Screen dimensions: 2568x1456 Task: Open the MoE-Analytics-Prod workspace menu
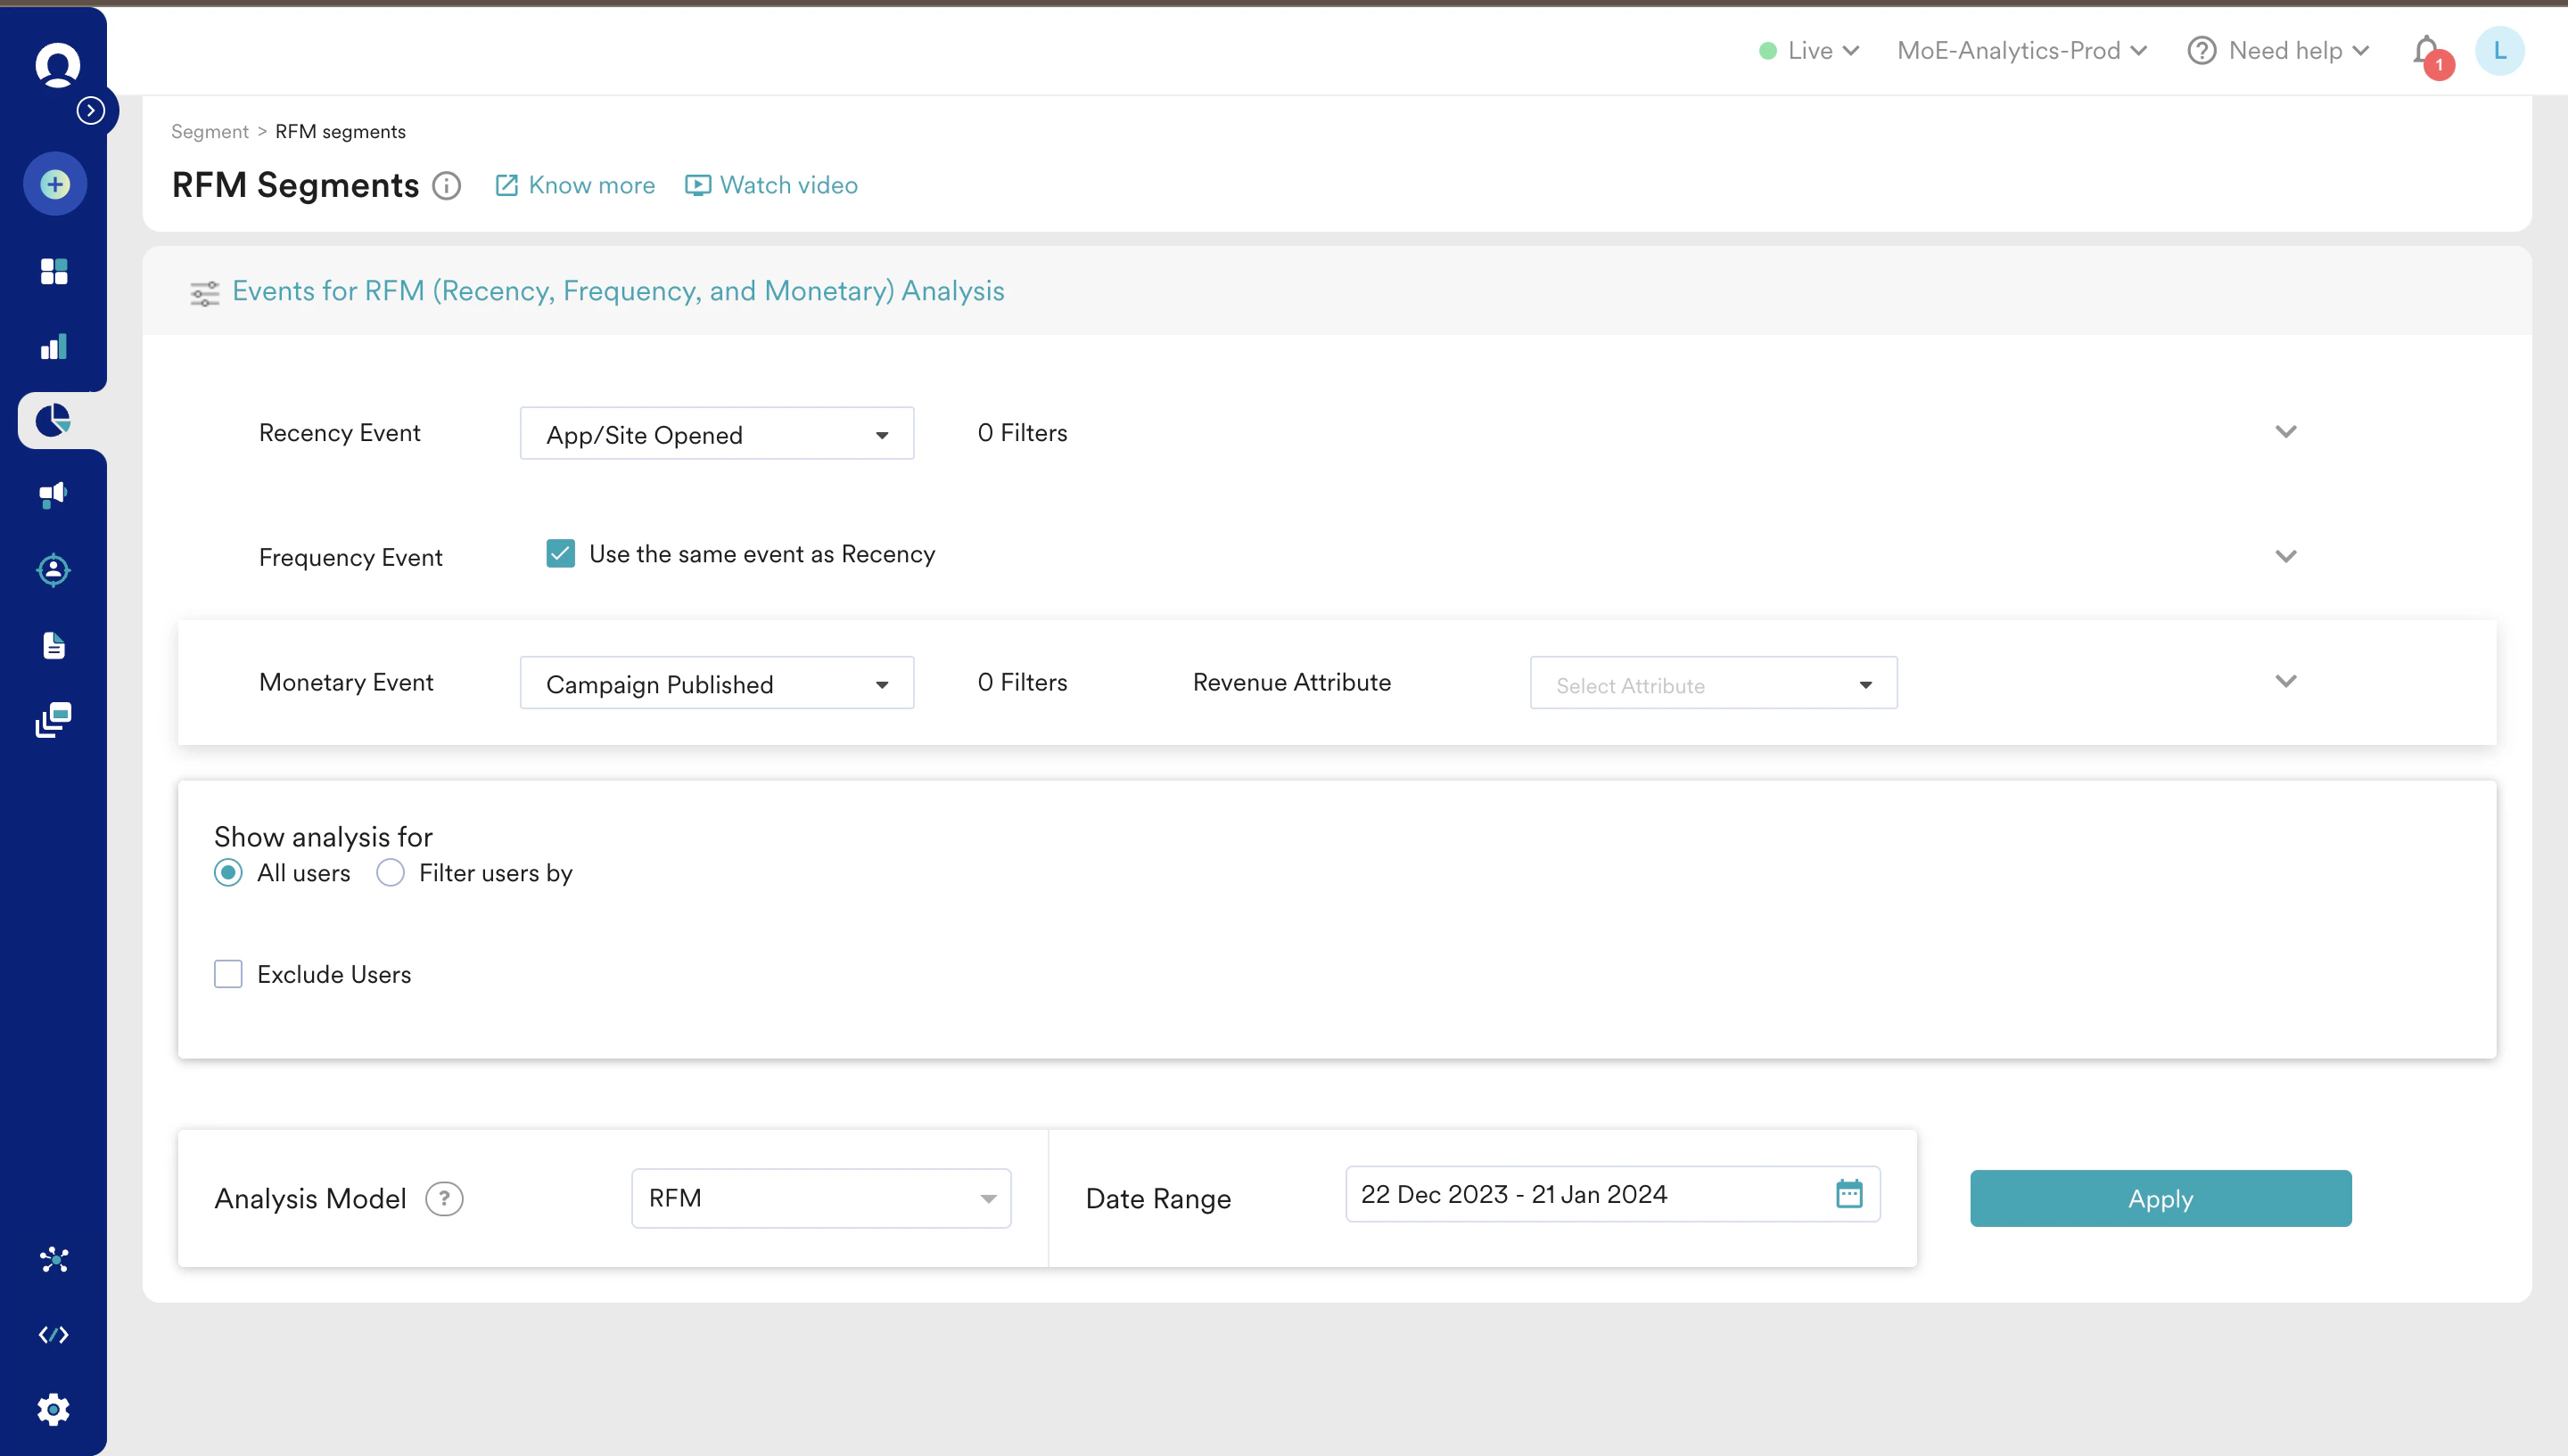2021,51
